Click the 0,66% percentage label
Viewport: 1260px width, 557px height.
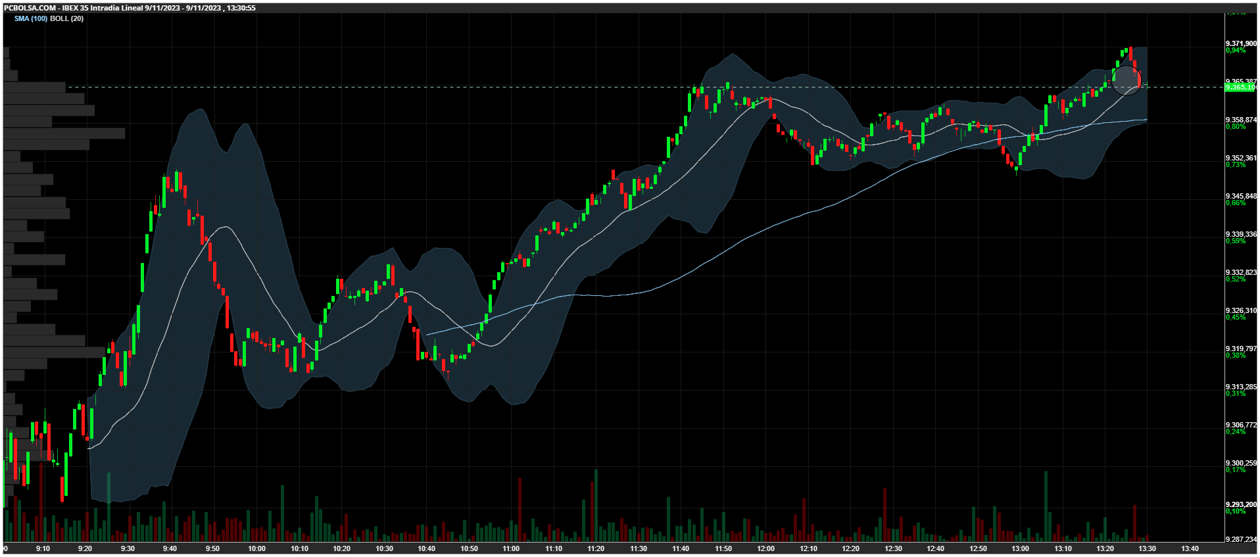[x=1236, y=203]
